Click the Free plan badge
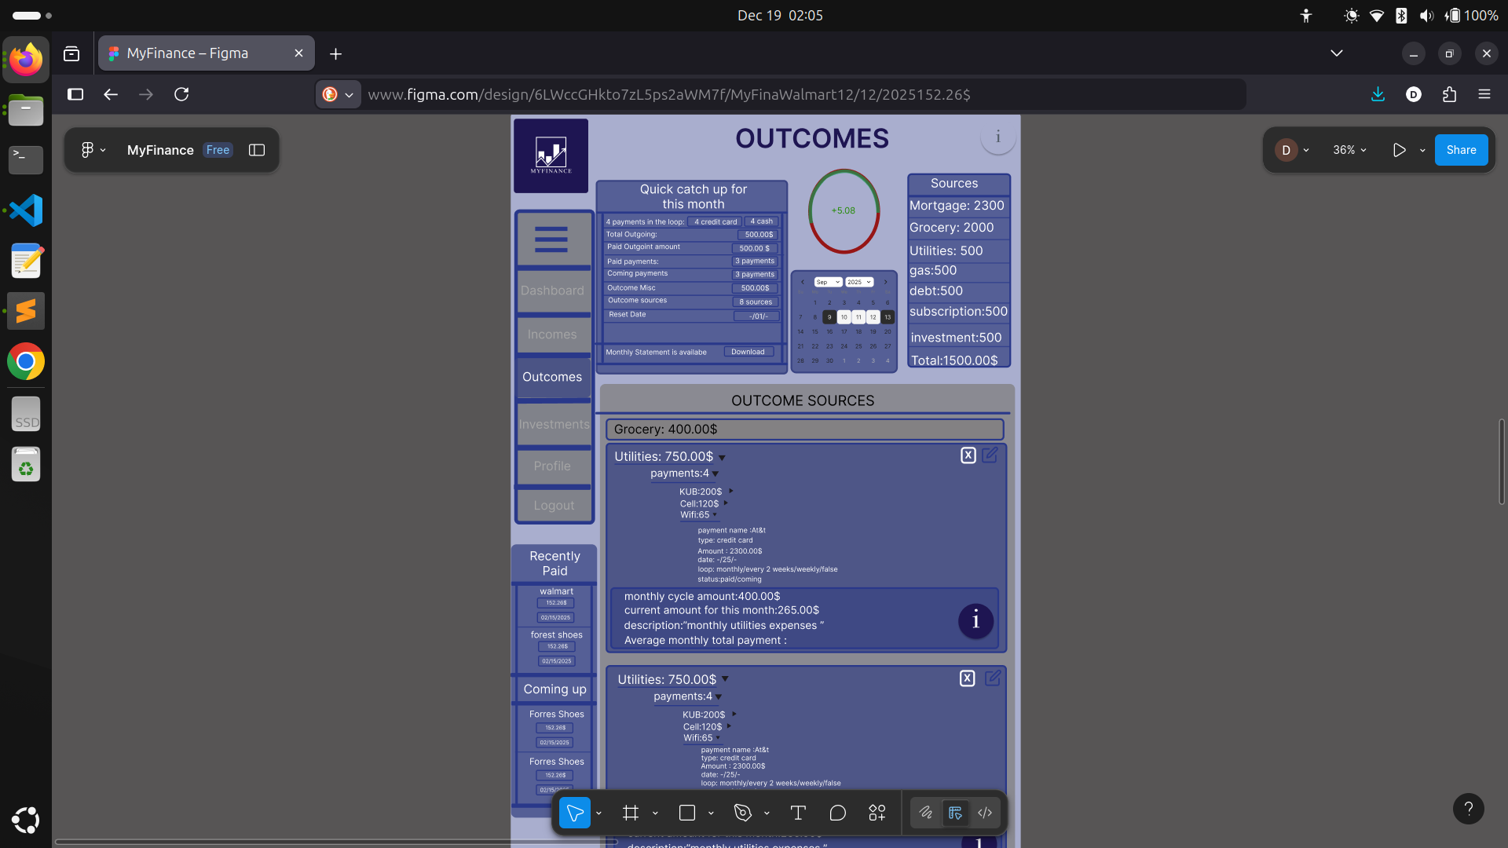Viewport: 1508px width, 848px height. (218, 150)
